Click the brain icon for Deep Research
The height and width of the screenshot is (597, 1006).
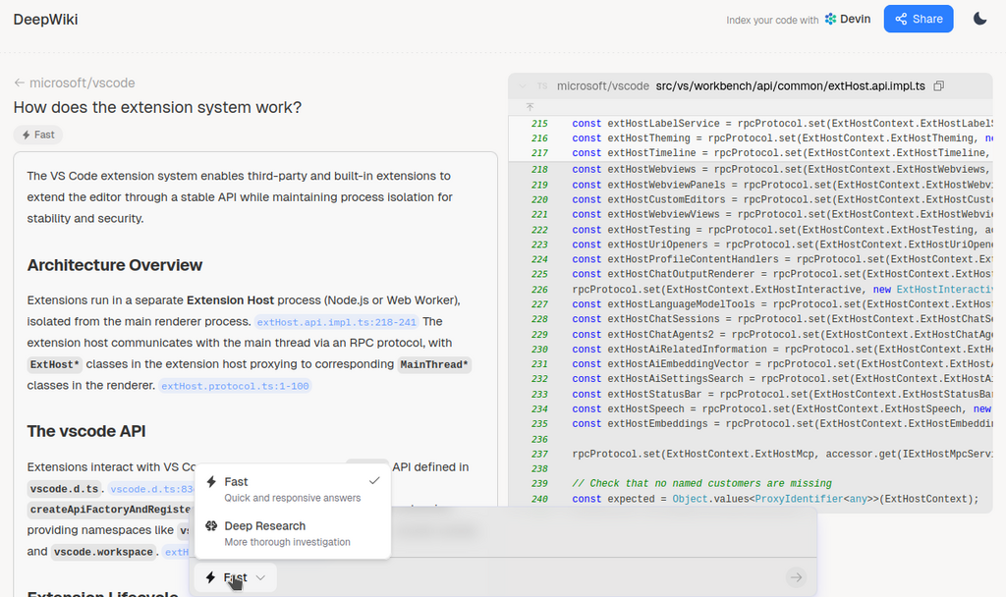point(211,526)
